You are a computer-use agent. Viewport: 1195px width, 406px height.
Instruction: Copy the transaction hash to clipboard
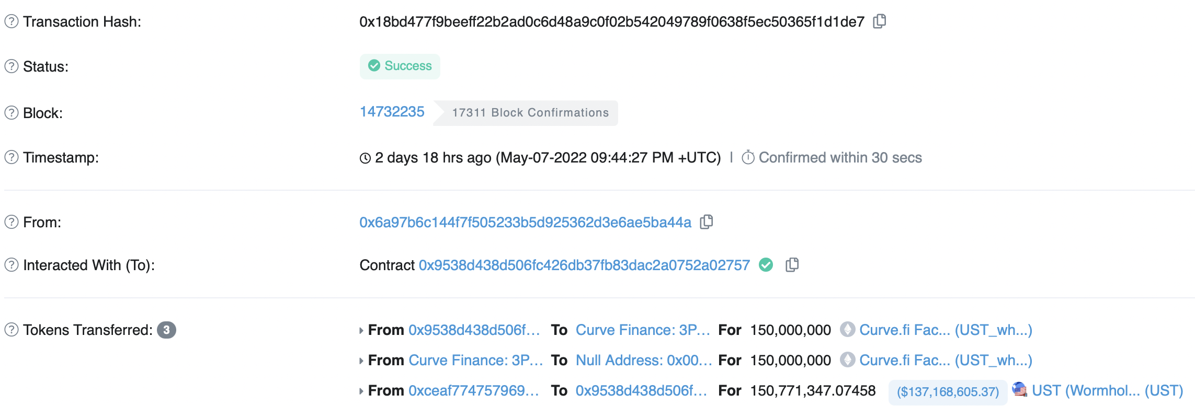coord(880,21)
